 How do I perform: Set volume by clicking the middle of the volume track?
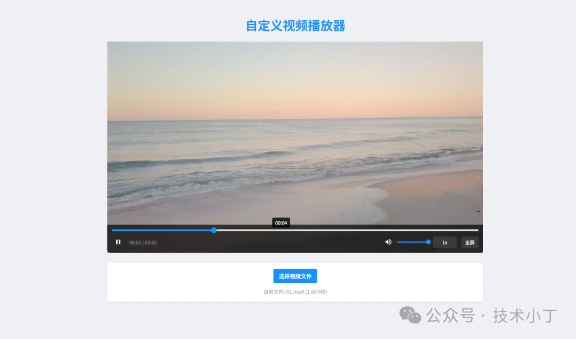[412, 242]
